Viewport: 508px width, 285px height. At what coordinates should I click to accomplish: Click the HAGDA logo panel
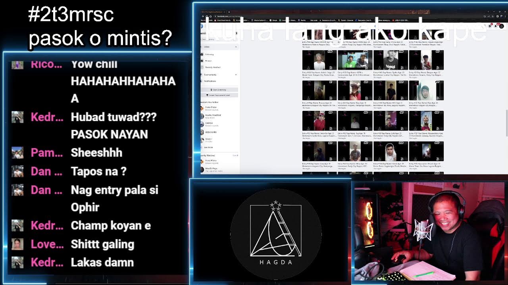tap(271, 232)
